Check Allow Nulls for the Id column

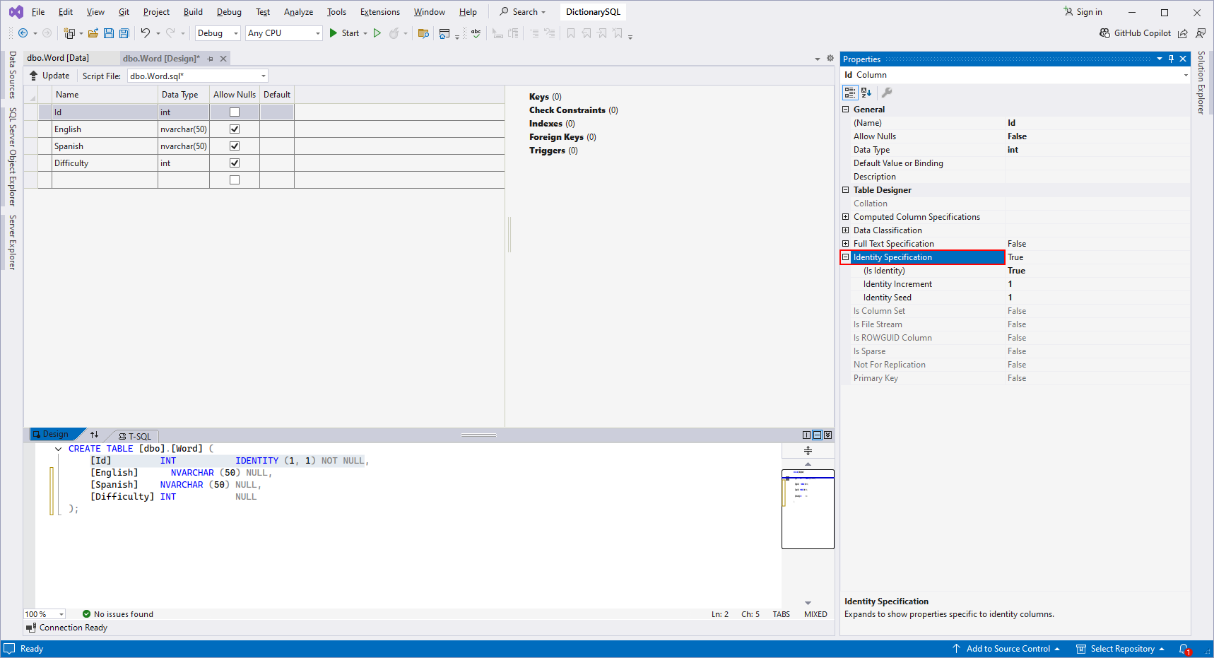[234, 112]
